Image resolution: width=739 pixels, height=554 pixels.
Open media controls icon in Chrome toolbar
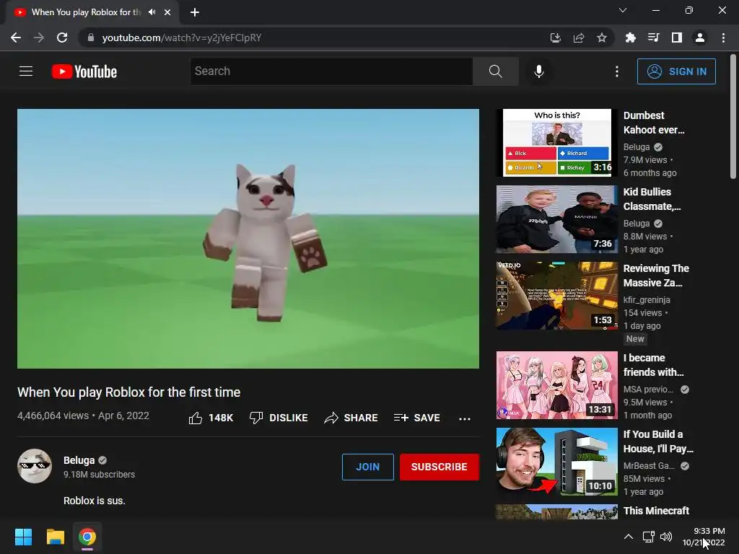[x=653, y=38]
